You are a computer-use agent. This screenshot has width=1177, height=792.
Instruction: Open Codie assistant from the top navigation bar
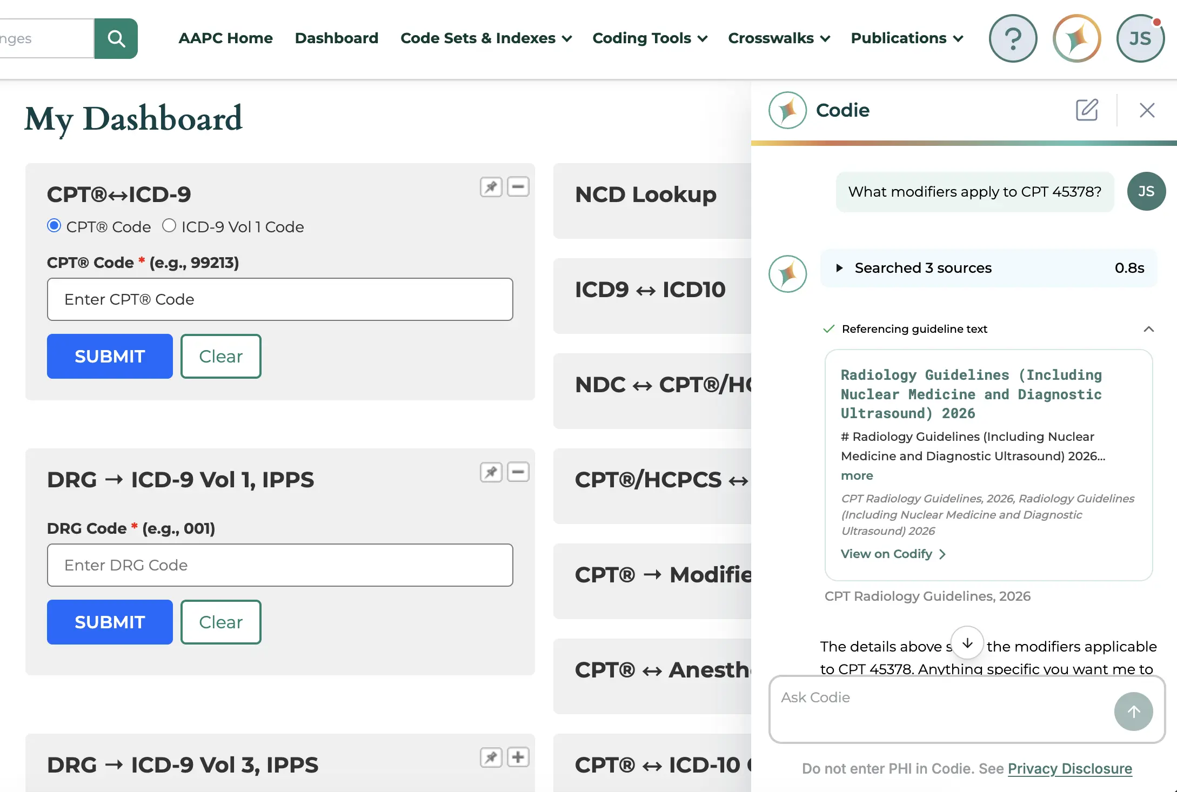click(x=1076, y=38)
